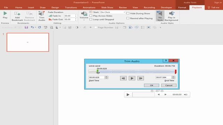Image resolution: width=223 pixels, height=125 pixels.
Task: Click the Start From Beginning slideshow icon
Action: 46,27
